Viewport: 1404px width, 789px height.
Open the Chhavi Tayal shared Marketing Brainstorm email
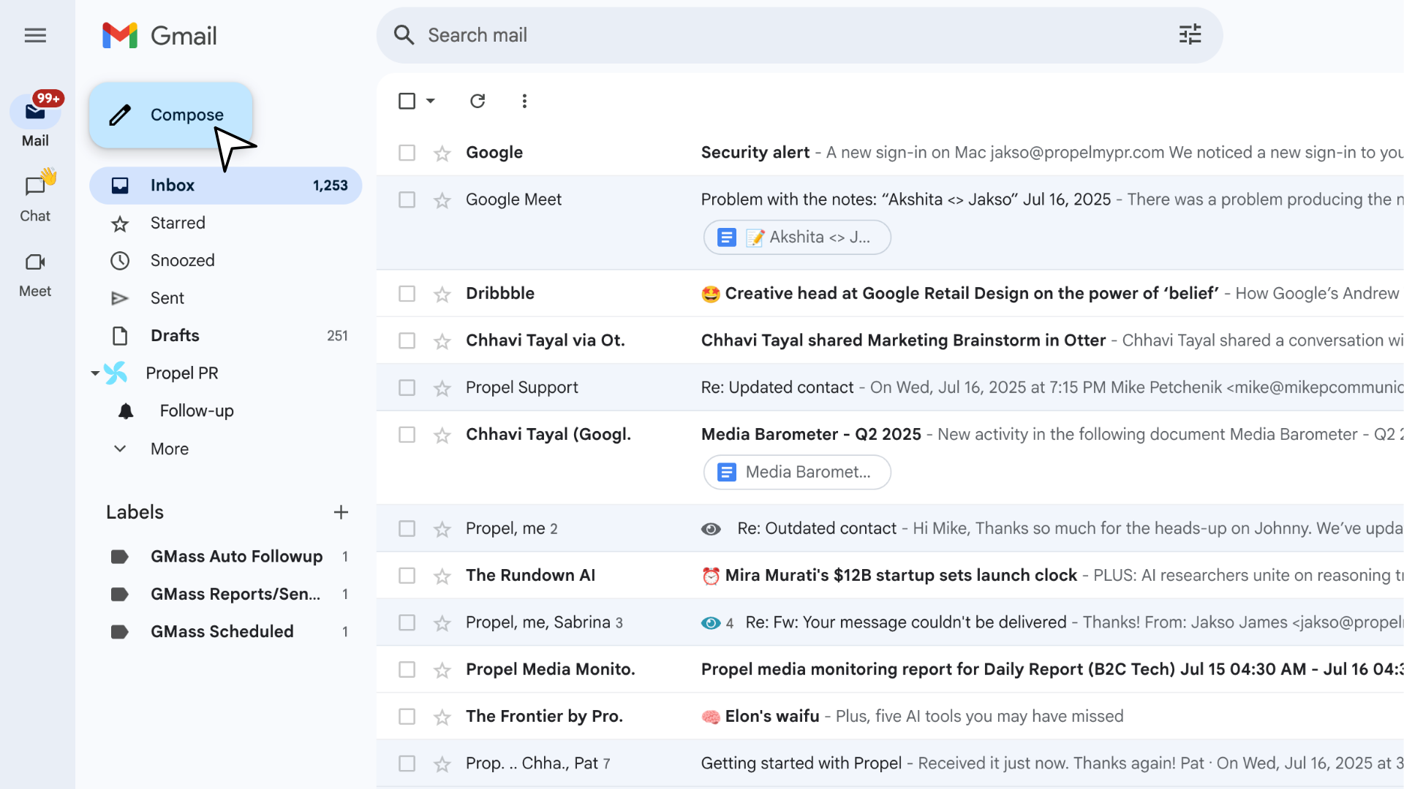[x=903, y=340]
